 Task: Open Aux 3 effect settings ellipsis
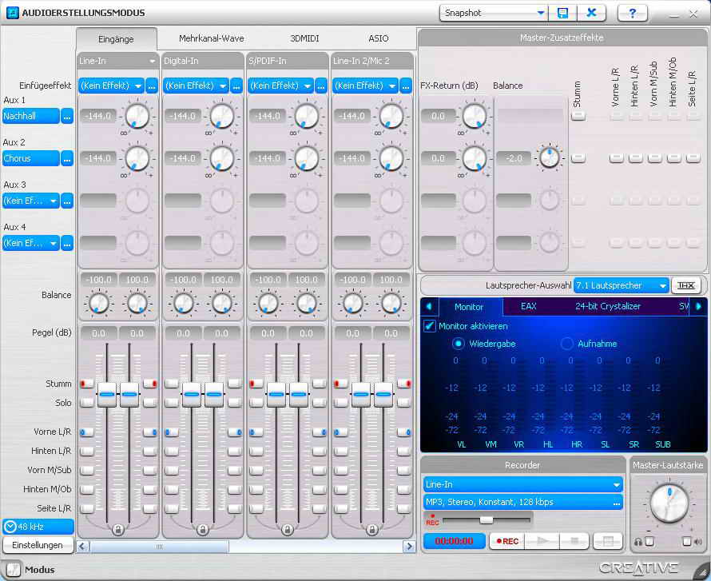(67, 201)
